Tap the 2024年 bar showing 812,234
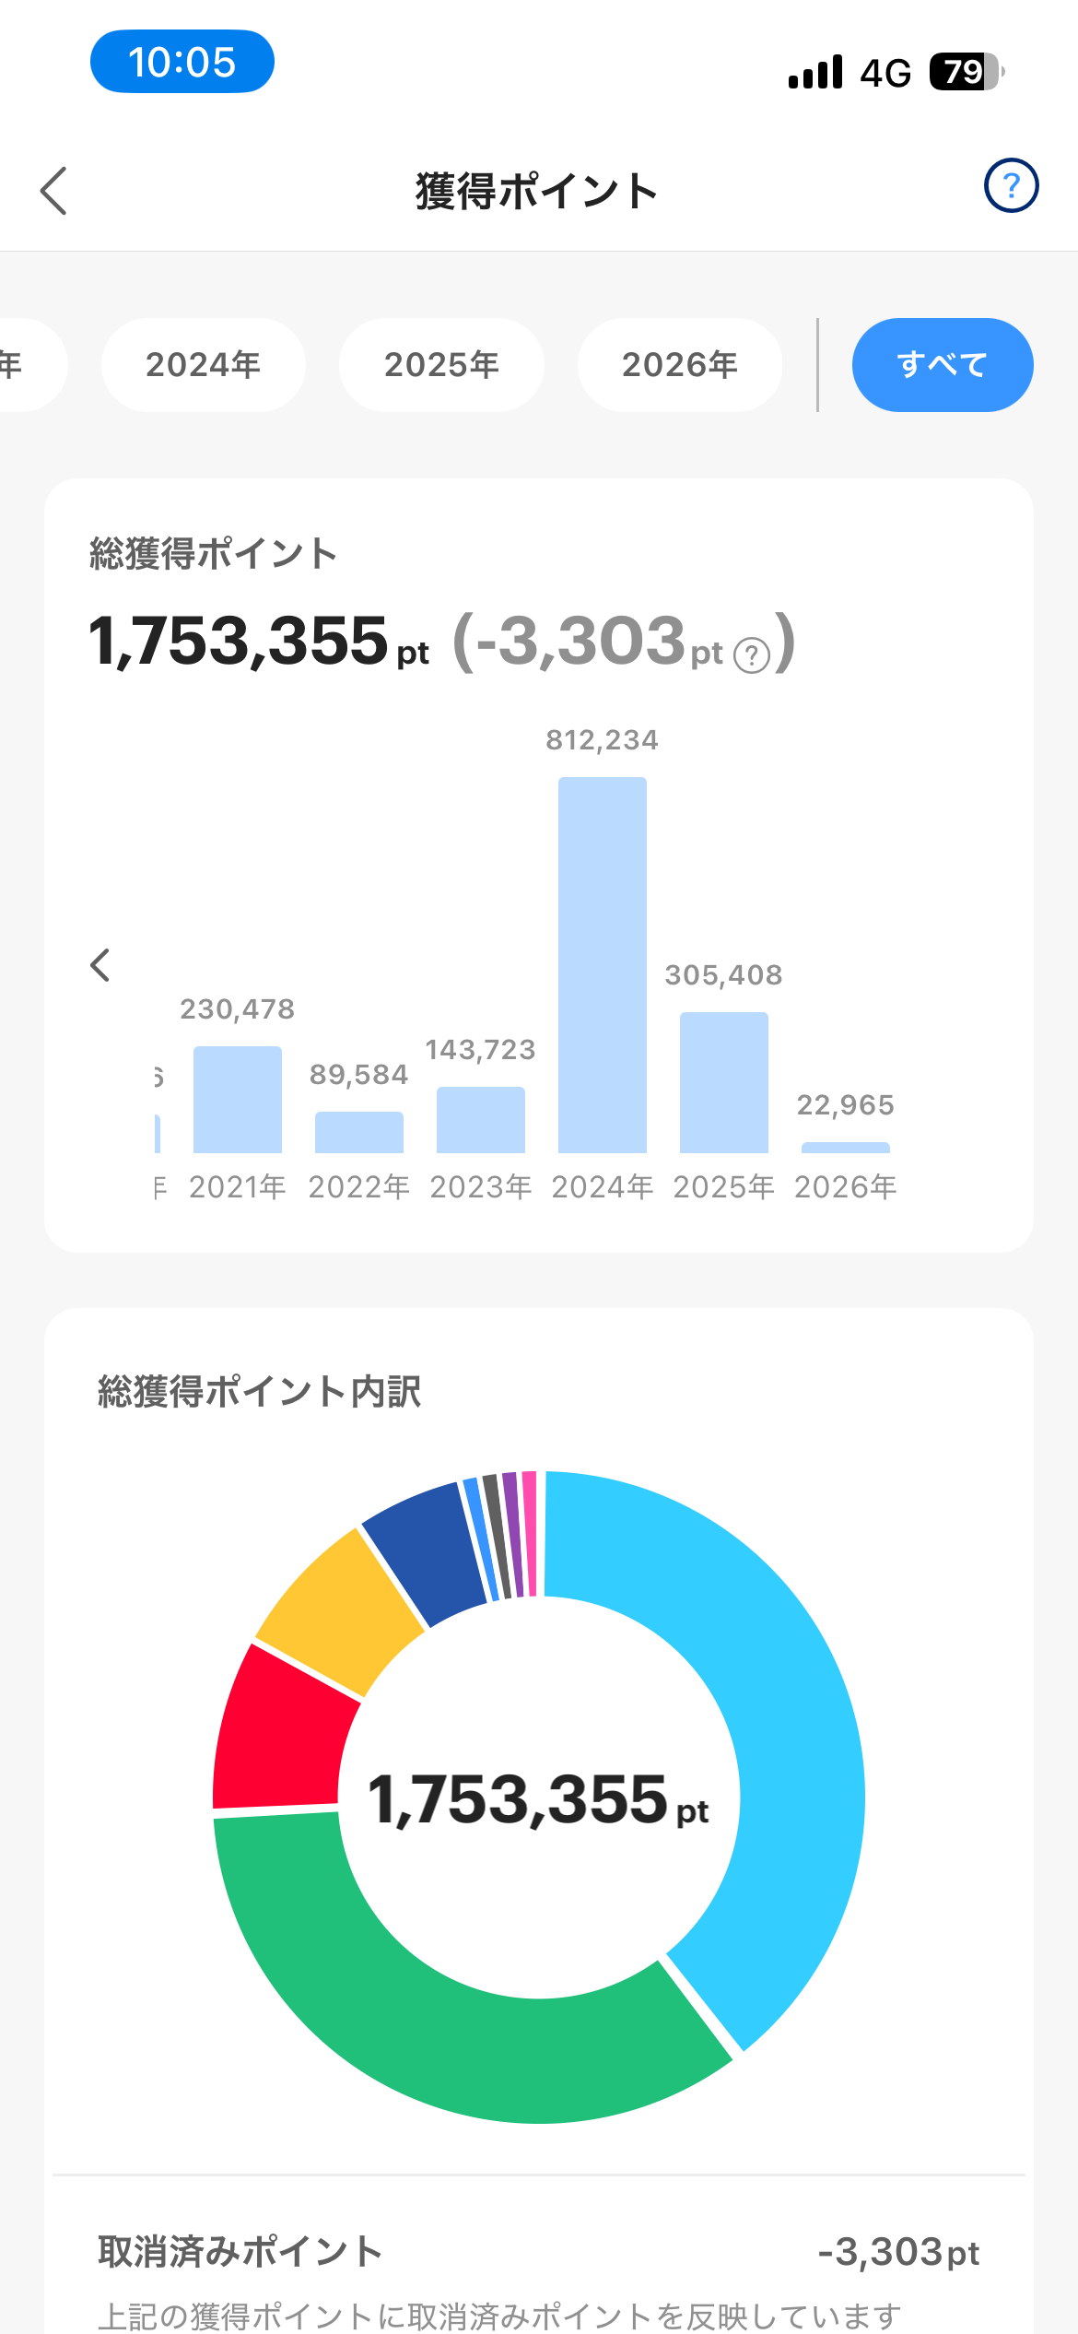The width and height of the screenshot is (1078, 2334). [603, 963]
